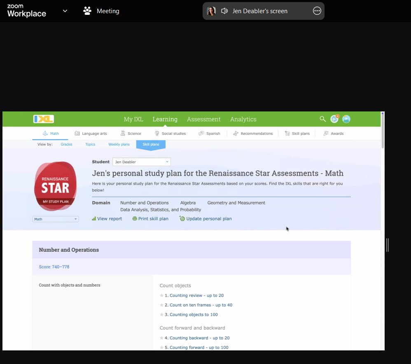
Task: View by Grades
Action: click(66, 144)
